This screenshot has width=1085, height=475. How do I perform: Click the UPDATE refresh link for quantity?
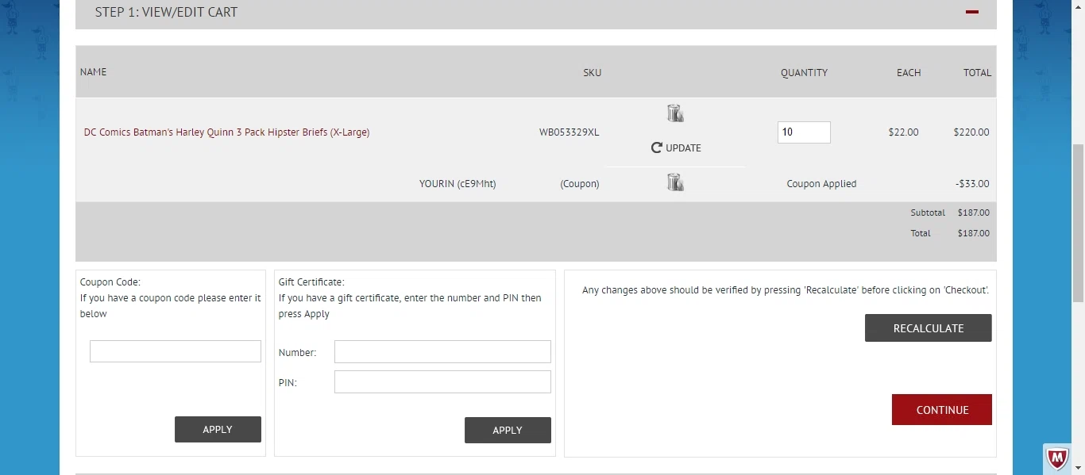coord(676,147)
